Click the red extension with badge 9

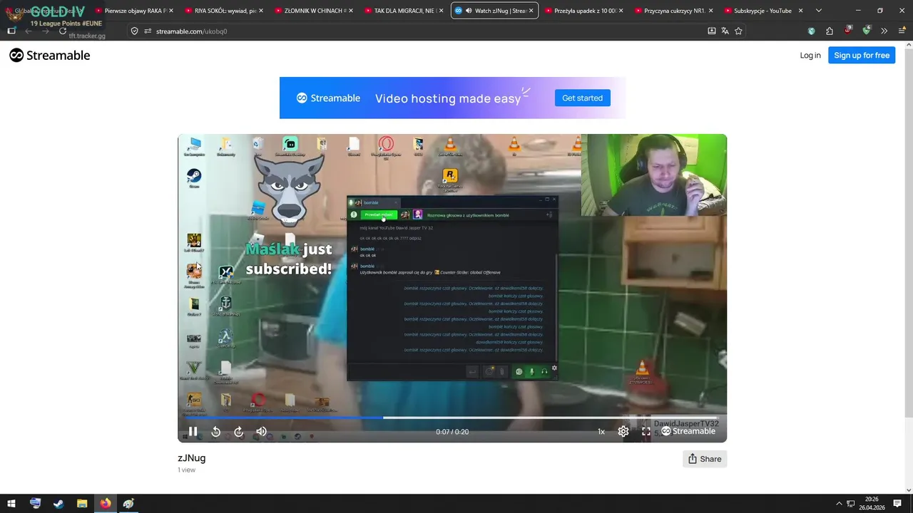click(x=847, y=31)
